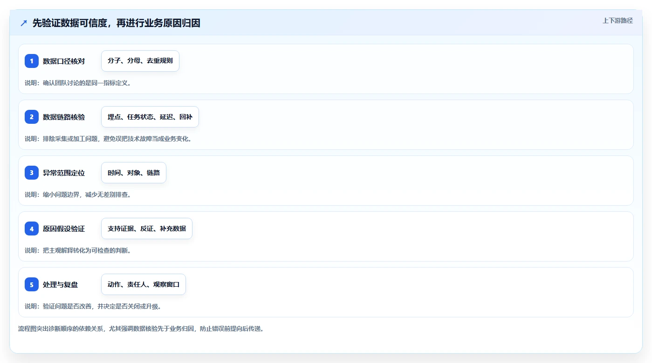This screenshot has width=652, height=363.
Task: Click the step title 原因假设验证
Action: [64, 229]
